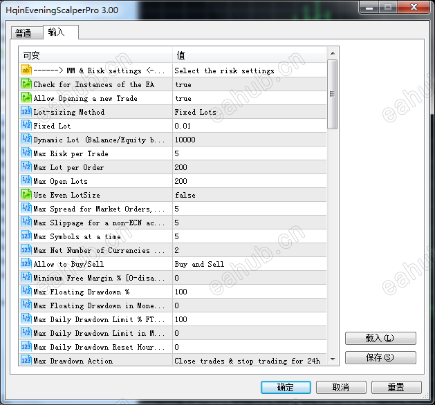Edit the Max Open Lots value 200
This screenshot has height=405, width=435.
pos(250,181)
